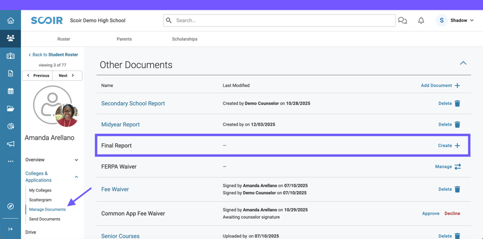Open the three-dot more menu in sidebar

coord(10,161)
